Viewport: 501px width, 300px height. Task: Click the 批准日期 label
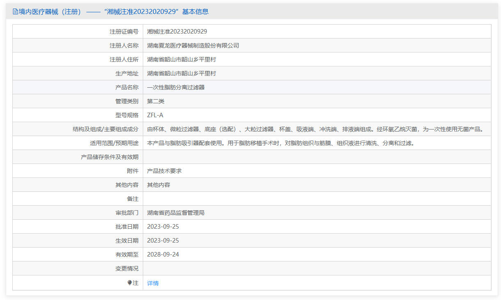point(127,227)
